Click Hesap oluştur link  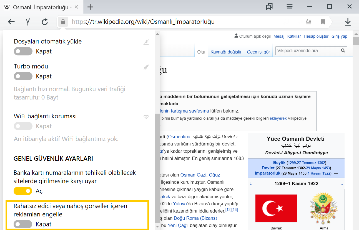[x=316, y=36]
